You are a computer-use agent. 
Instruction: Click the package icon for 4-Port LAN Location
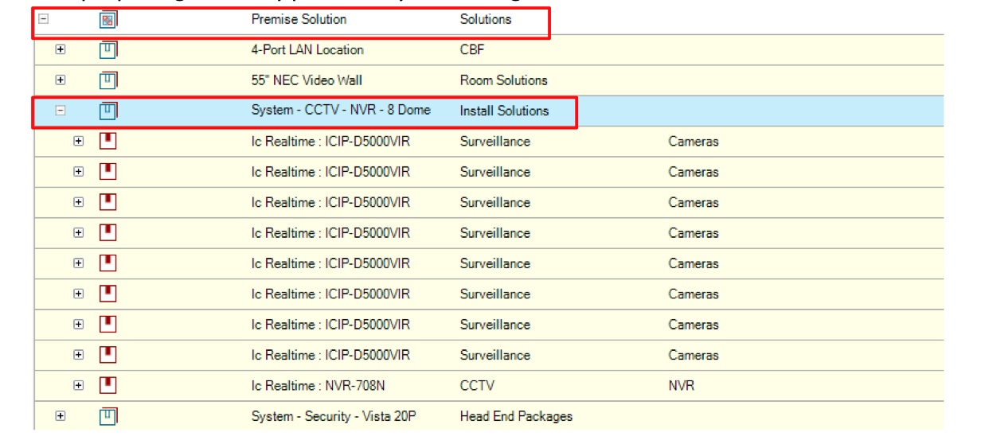pyautogui.click(x=108, y=49)
